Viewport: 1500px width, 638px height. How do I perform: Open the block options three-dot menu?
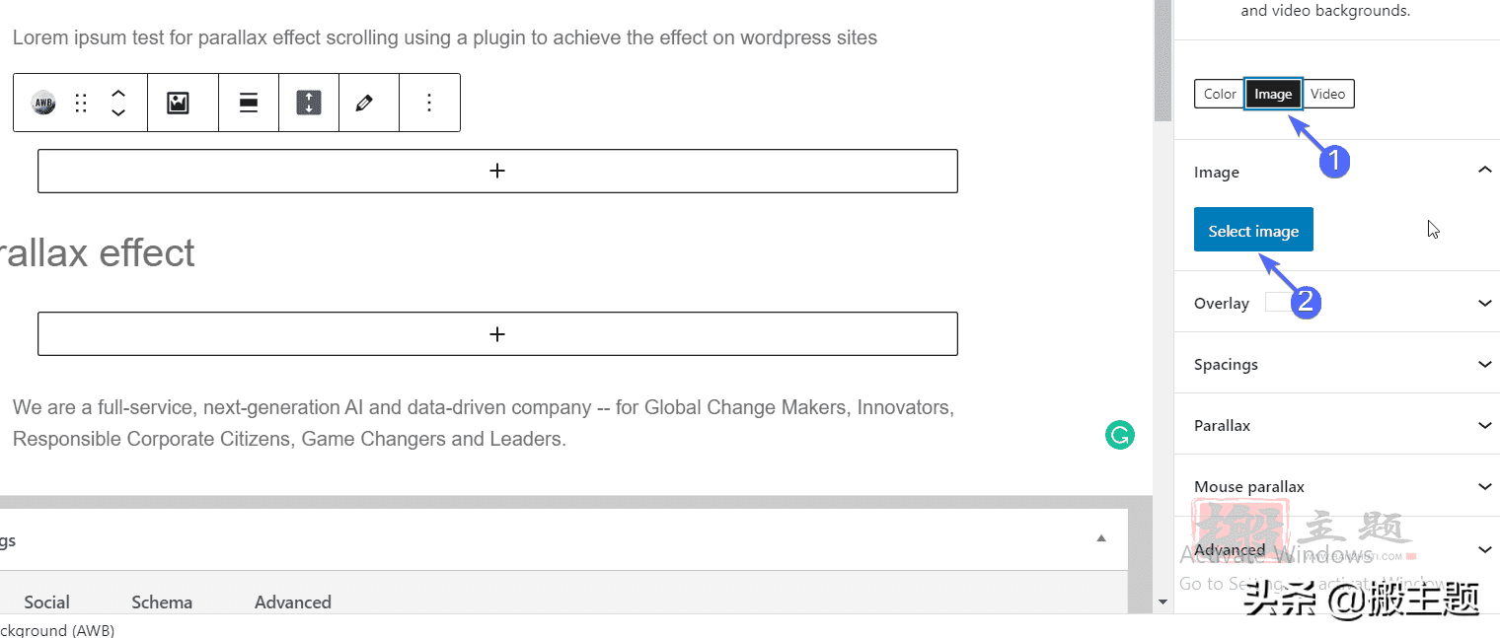[429, 103]
